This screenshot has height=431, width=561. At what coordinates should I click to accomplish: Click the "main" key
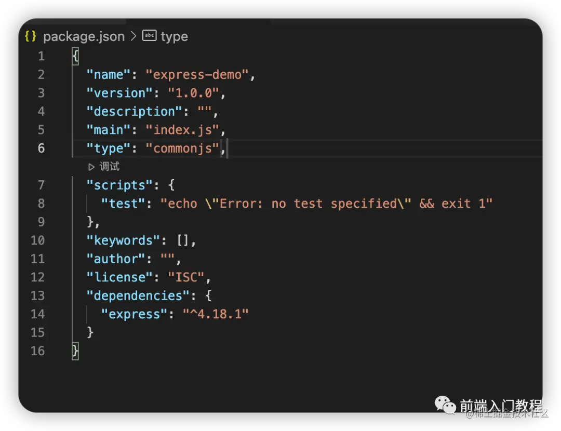click(109, 130)
